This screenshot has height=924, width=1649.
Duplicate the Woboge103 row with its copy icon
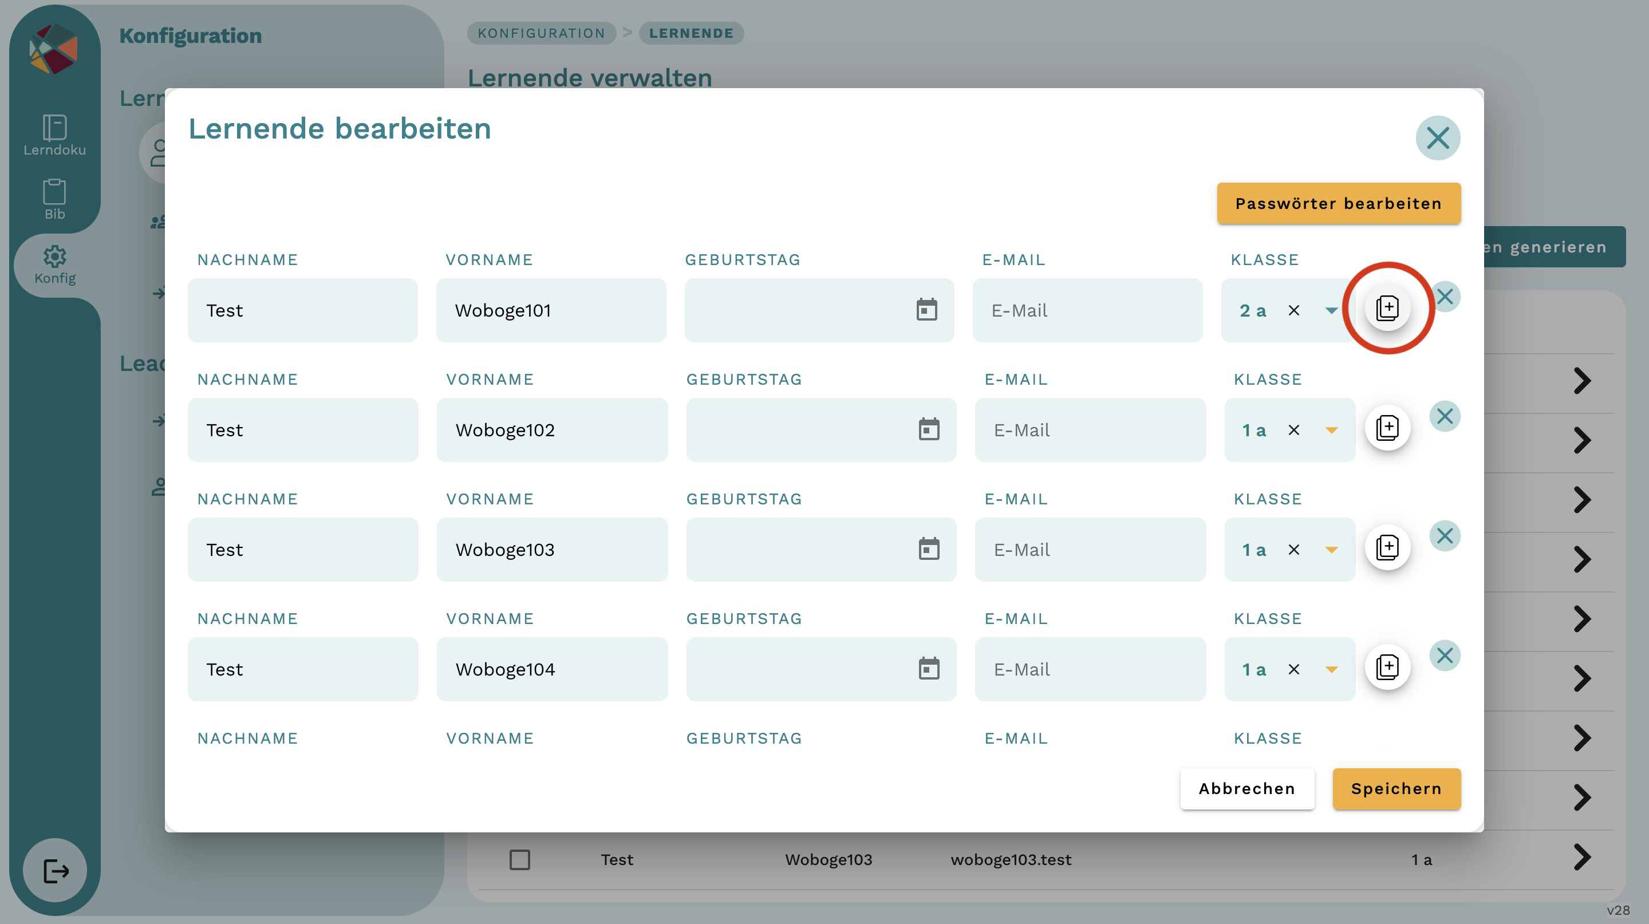[x=1388, y=547]
